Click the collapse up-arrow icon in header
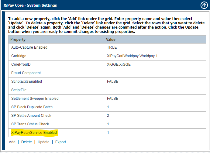The image size is (210, 153). click(x=204, y=5)
